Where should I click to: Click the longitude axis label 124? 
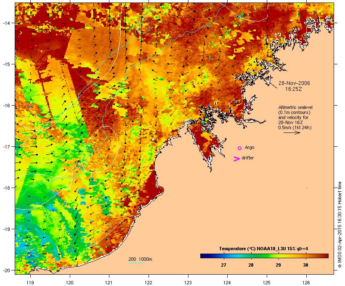pos(227,283)
